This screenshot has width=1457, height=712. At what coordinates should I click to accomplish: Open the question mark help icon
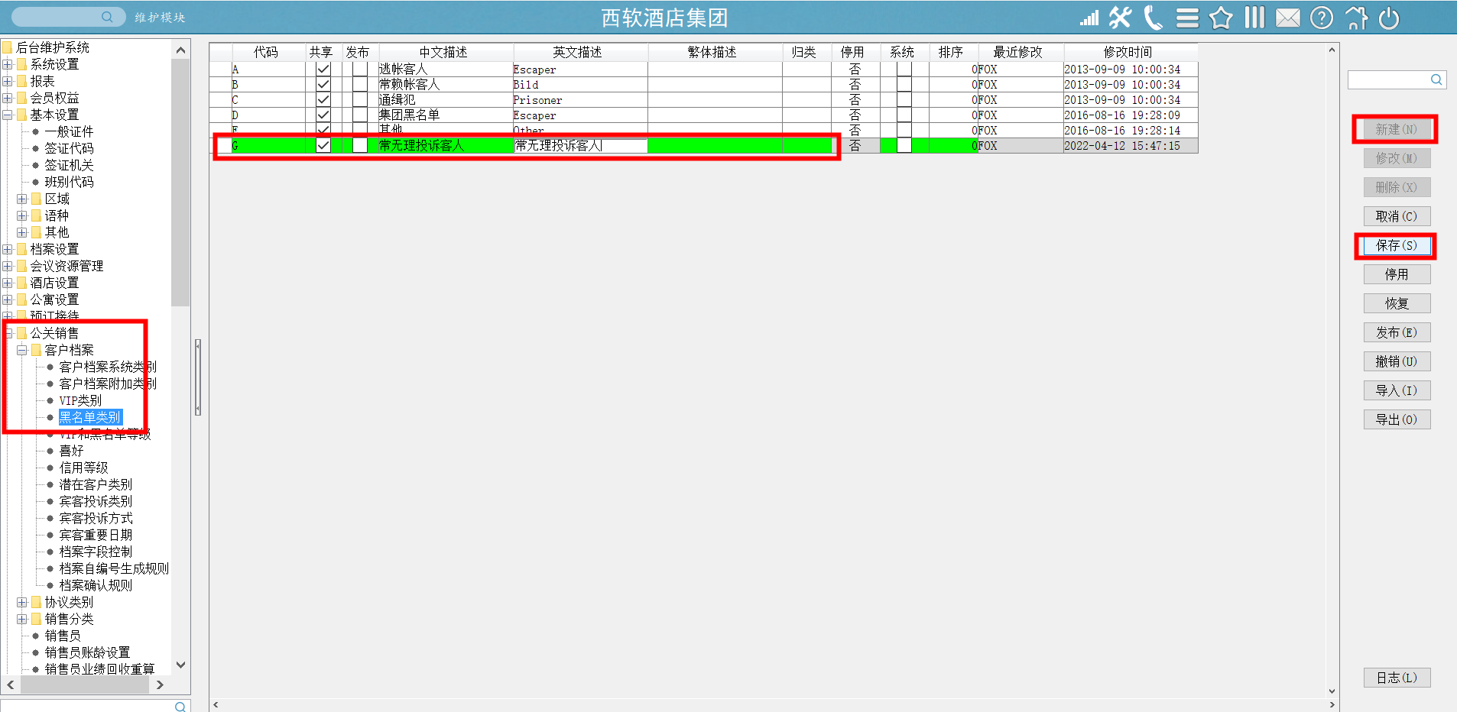1322,18
